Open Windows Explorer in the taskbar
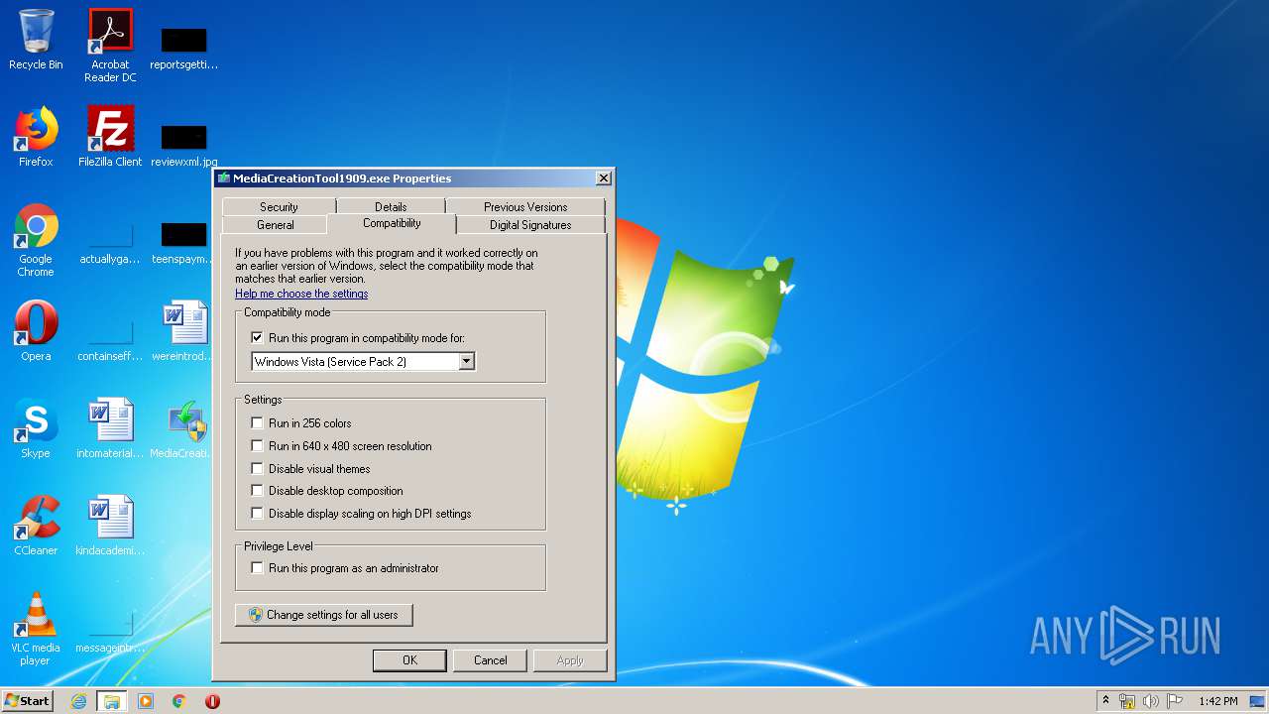Viewport: 1269px width, 714px height. point(112,701)
